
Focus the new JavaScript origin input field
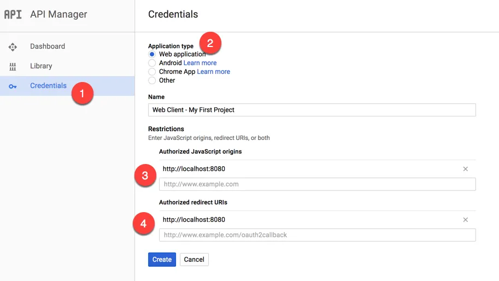point(318,184)
